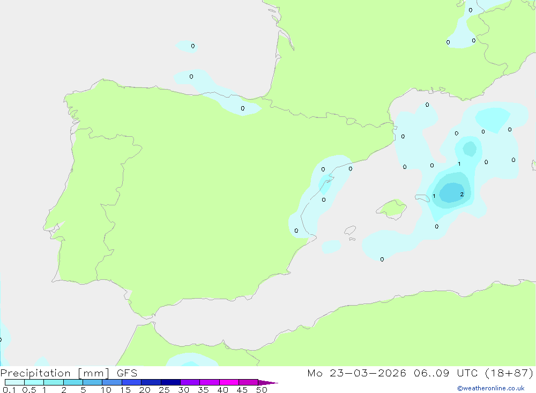Click the '[mm]' unit label in the title
The width and height of the screenshot is (536, 393).
pos(93,373)
